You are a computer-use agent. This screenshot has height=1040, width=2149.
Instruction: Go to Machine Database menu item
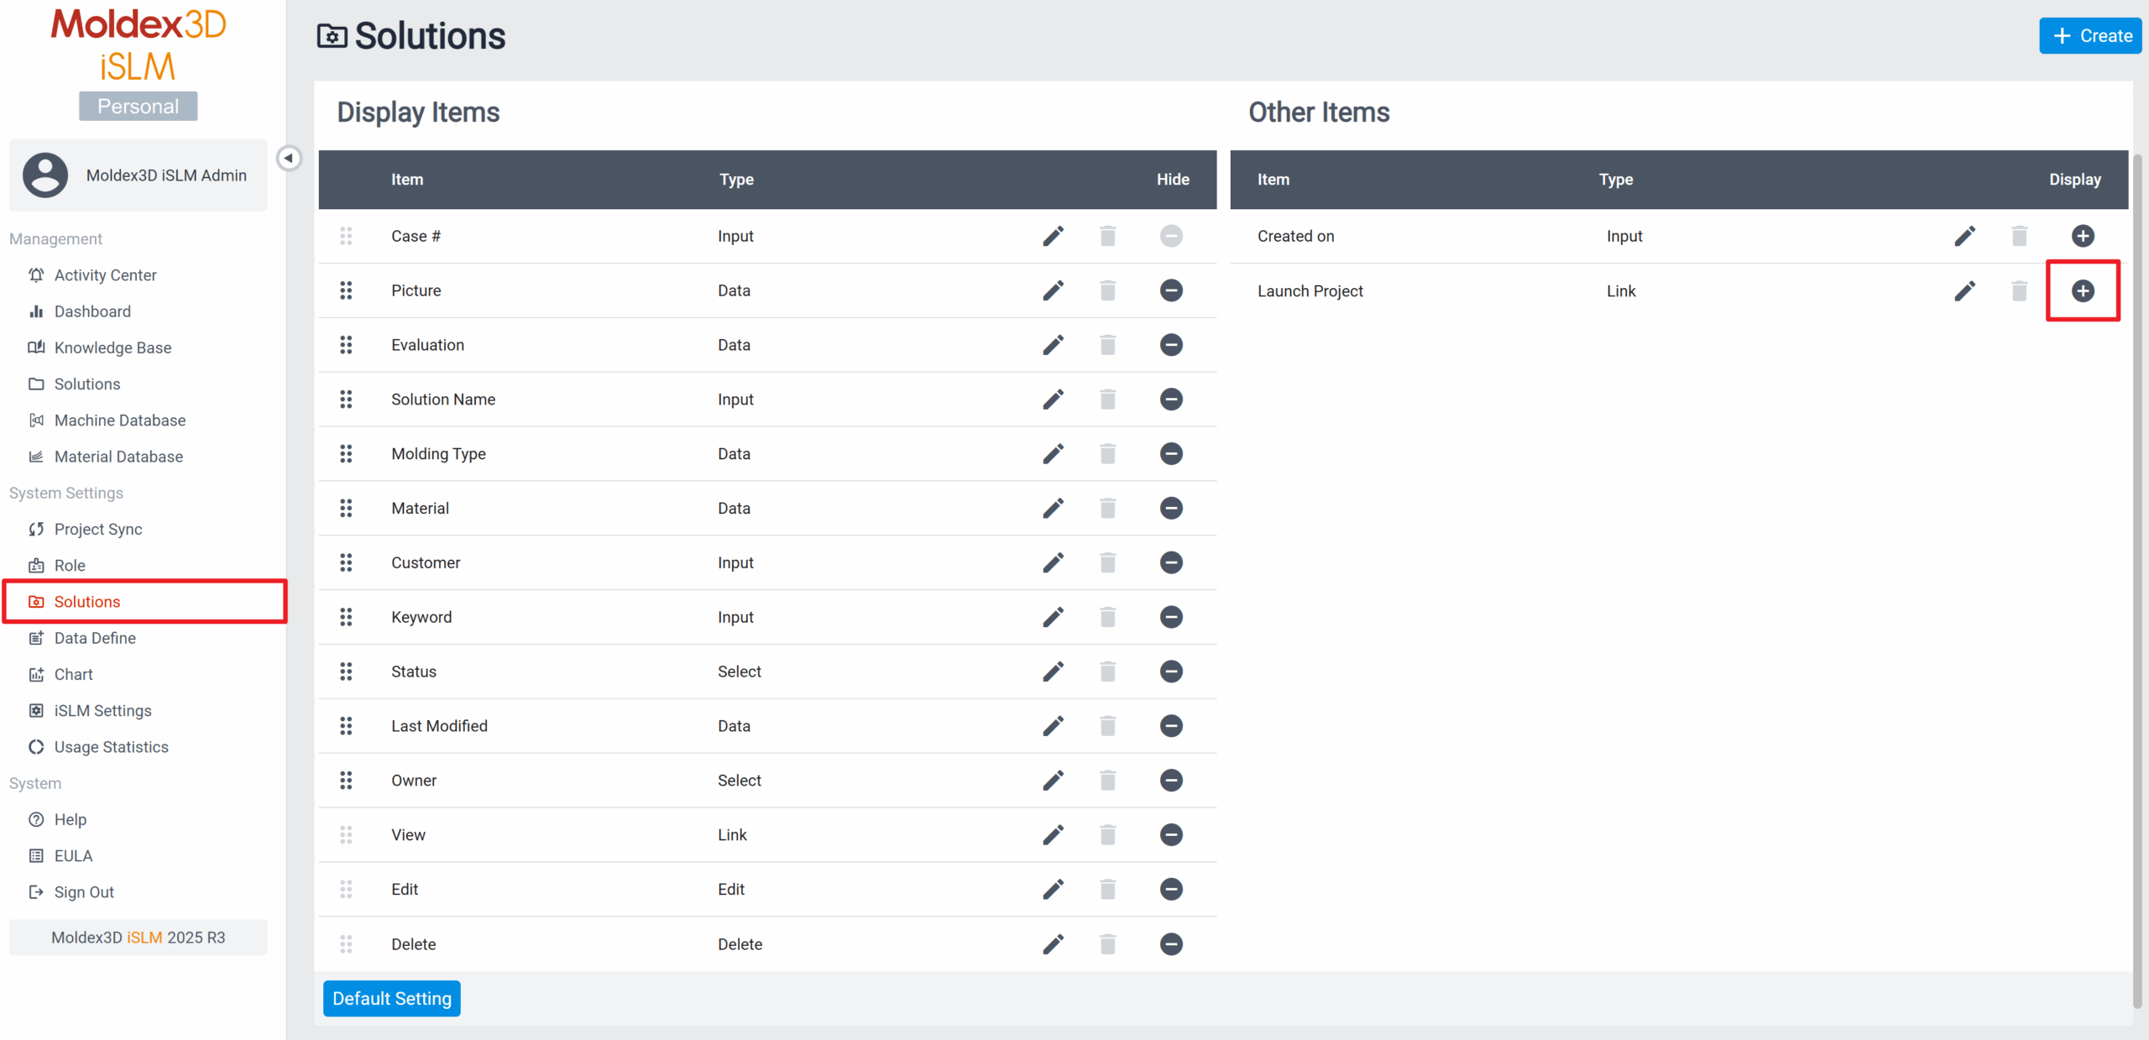[120, 420]
